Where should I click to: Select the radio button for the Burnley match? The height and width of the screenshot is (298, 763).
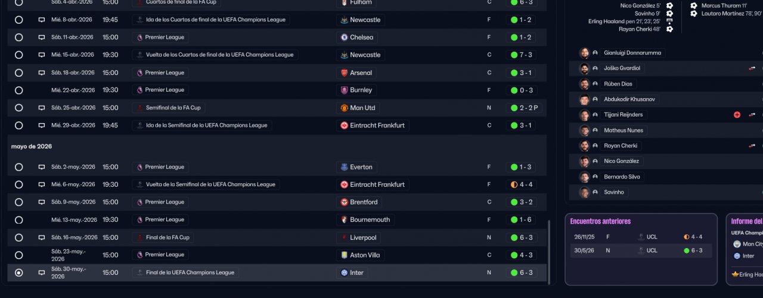18,90
